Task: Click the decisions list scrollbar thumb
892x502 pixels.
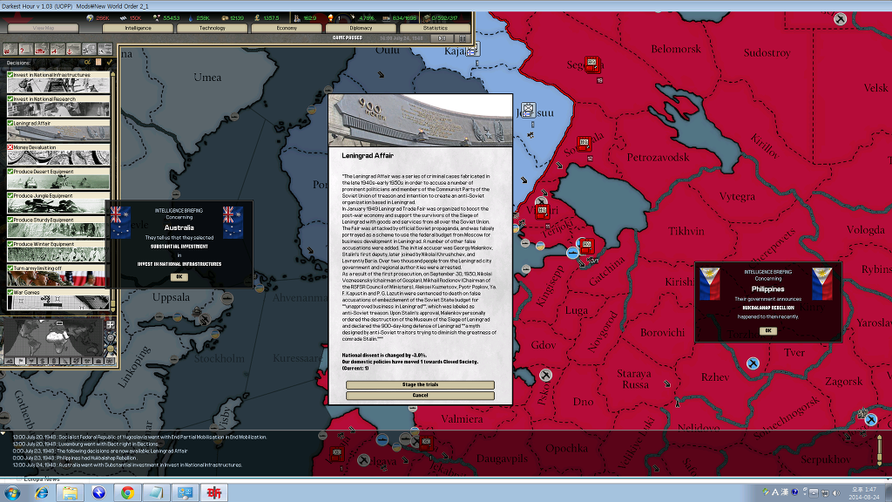Action: (x=112, y=302)
